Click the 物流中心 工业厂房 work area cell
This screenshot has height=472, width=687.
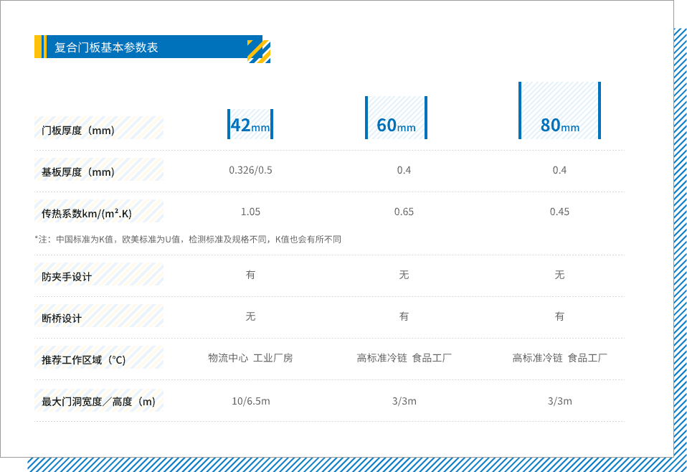tap(250, 358)
